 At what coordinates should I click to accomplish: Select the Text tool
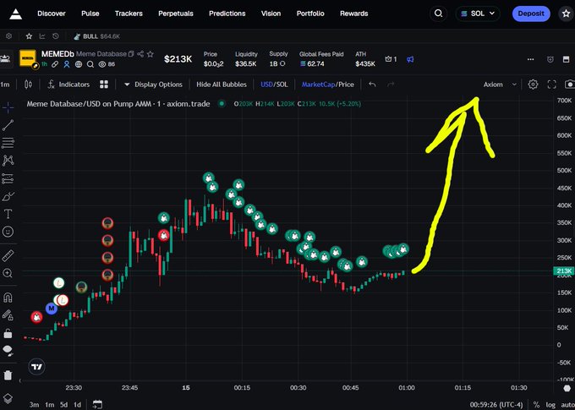(8, 214)
